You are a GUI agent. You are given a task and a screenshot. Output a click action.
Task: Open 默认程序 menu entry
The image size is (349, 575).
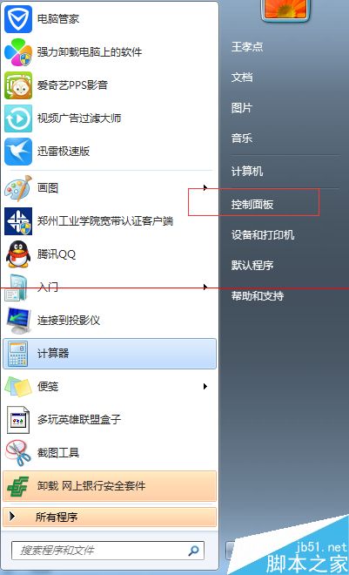(252, 265)
